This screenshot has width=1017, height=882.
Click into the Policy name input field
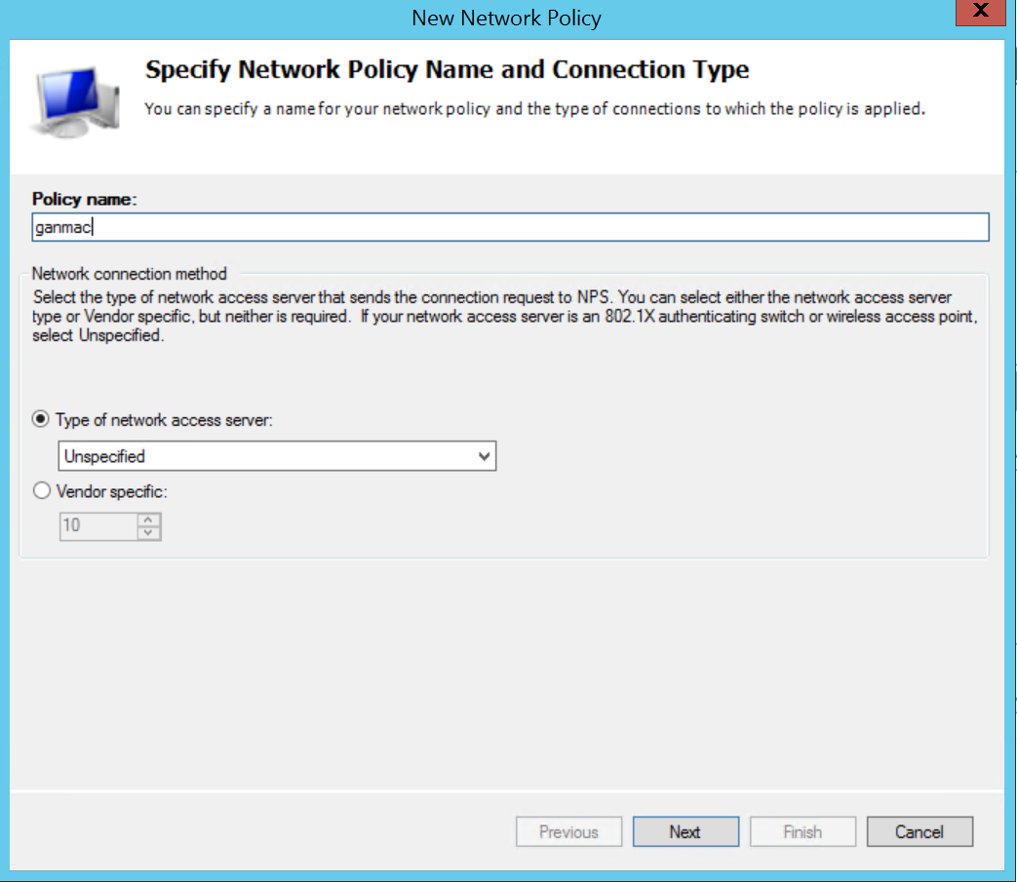(510, 227)
